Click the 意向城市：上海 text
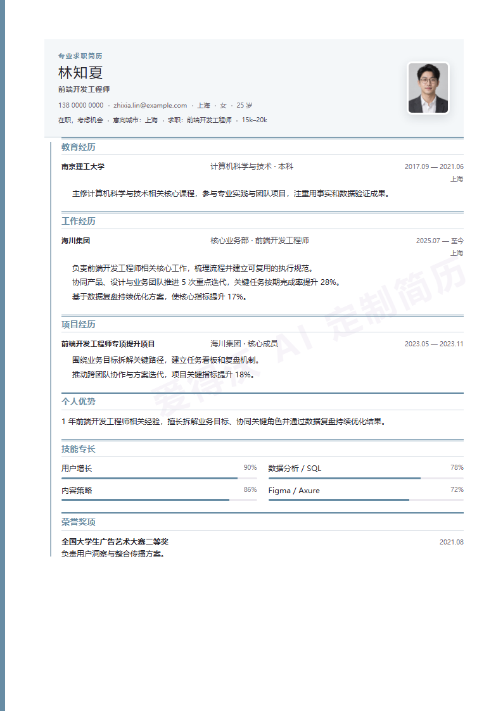503x711 pixels. (135, 120)
